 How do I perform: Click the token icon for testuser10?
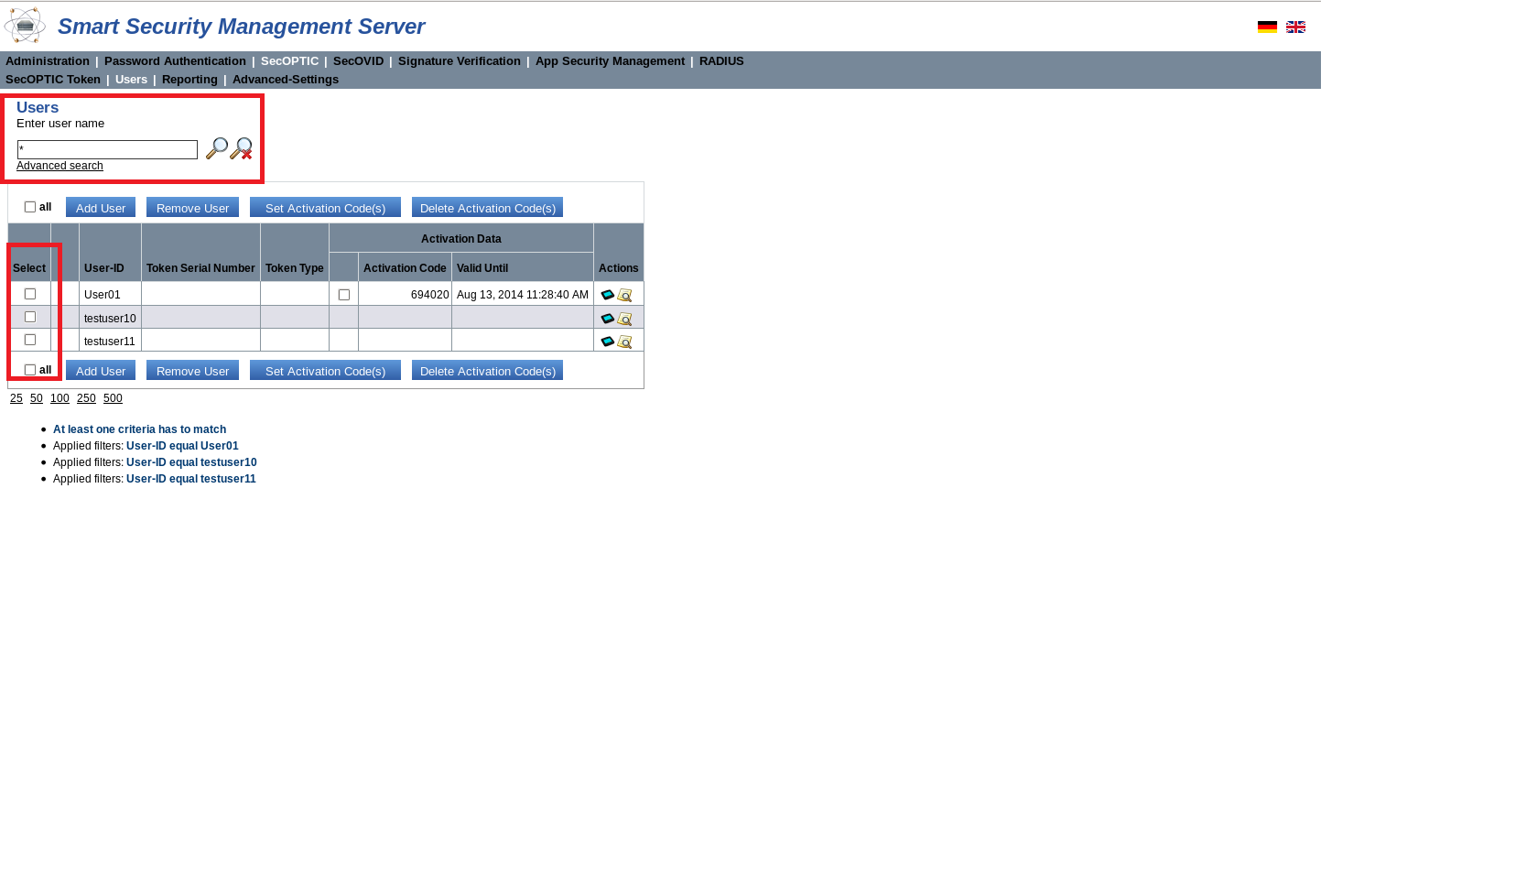tap(607, 319)
